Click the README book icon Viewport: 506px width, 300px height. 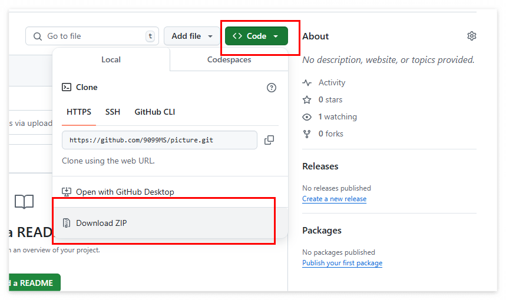[24, 202]
